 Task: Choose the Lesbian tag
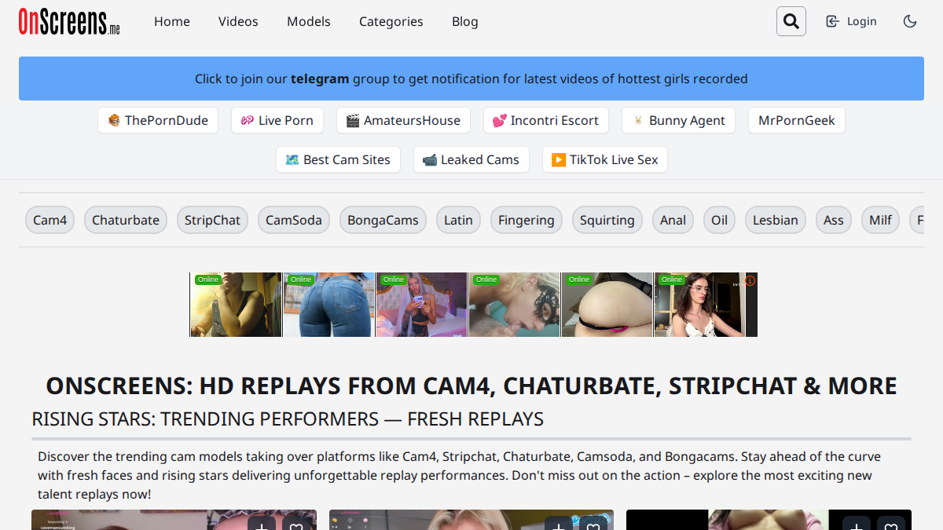pyautogui.click(x=776, y=220)
